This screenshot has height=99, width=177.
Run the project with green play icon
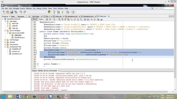[x=63, y=12]
